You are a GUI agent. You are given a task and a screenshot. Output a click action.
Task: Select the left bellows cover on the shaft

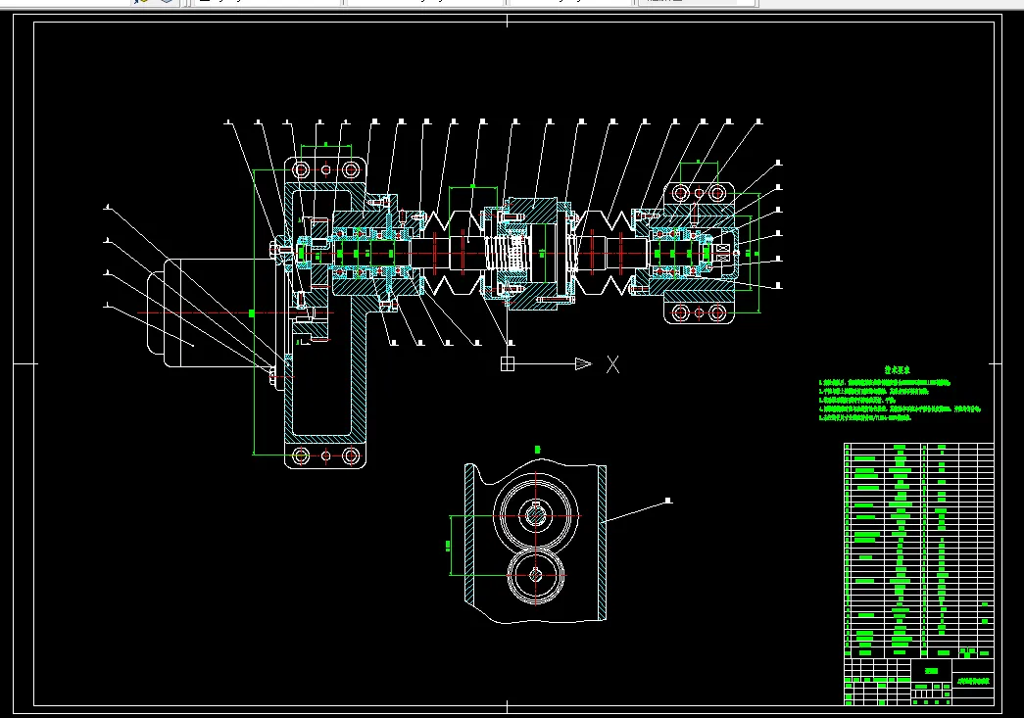(x=452, y=252)
